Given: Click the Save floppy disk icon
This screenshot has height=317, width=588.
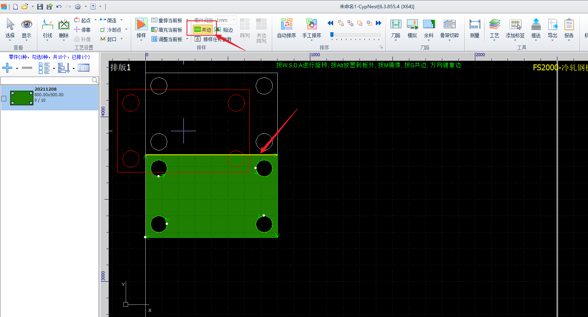Looking at the screenshot, I should coord(40,7).
